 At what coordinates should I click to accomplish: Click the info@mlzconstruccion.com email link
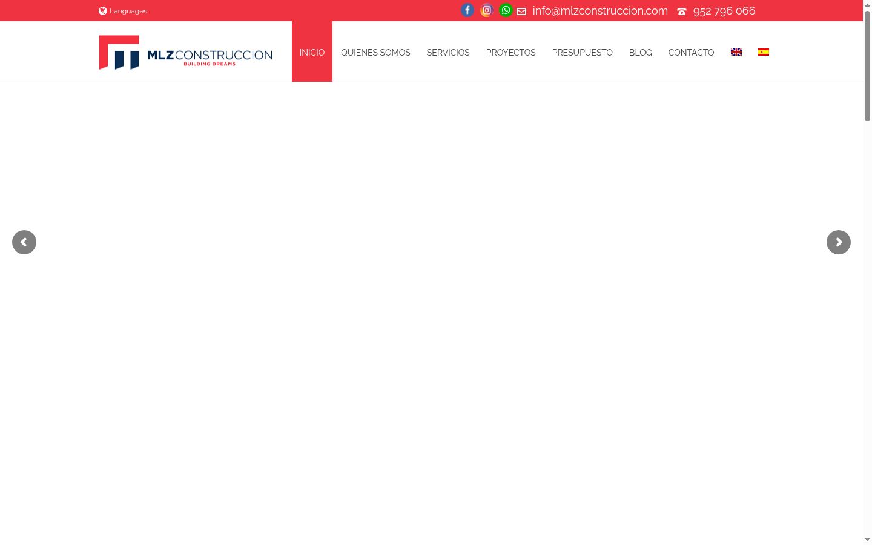click(600, 11)
